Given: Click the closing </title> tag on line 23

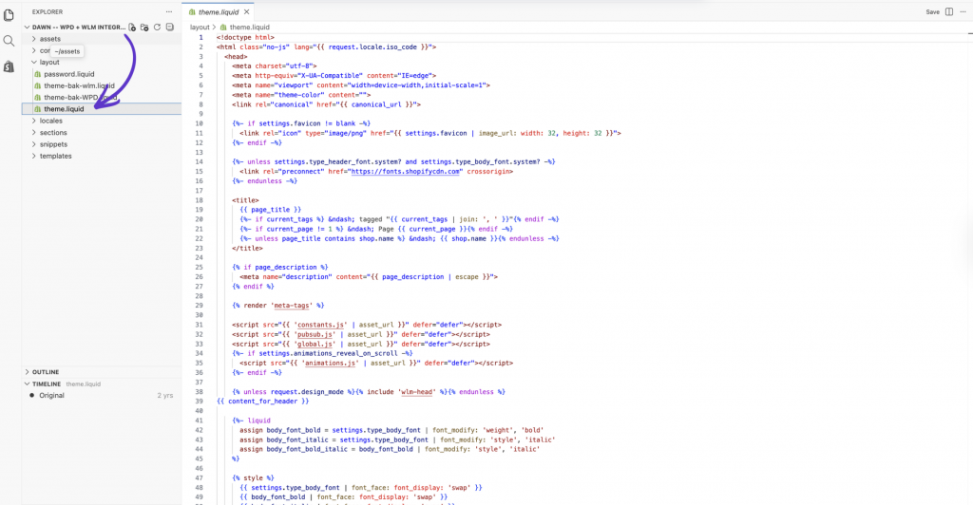Looking at the screenshot, I should pos(247,248).
